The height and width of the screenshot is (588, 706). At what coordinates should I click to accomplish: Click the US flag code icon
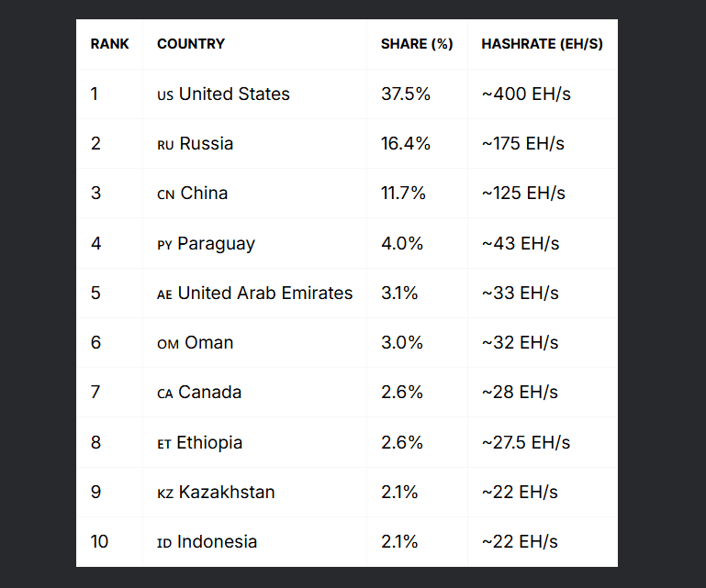point(165,95)
